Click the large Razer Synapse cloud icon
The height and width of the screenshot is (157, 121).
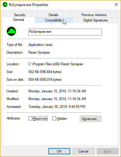[11, 31]
